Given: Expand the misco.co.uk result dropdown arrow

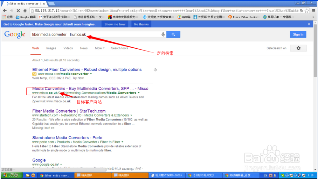Looking at the screenshot, I should click(139, 93).
